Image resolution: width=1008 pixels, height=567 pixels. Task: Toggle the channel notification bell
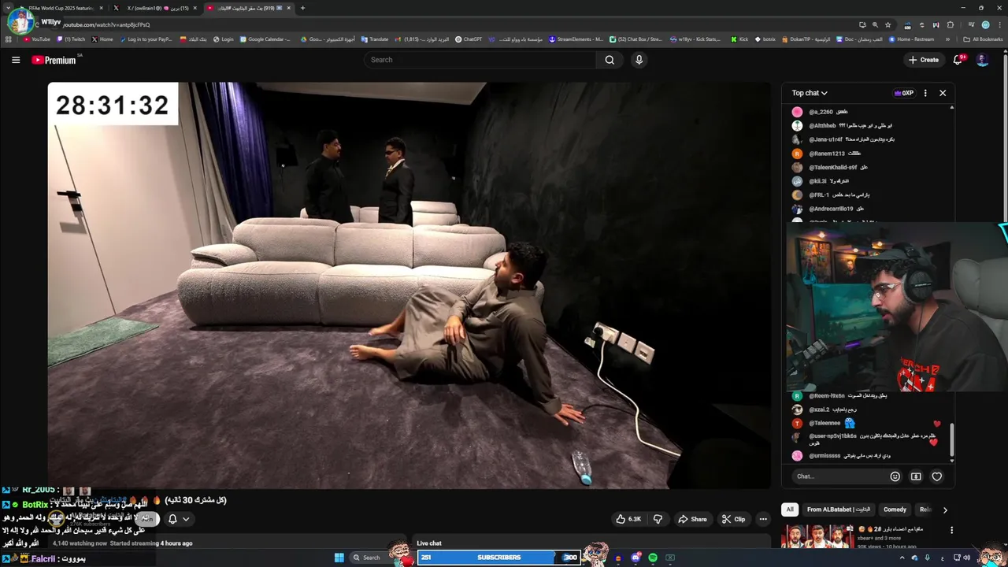(x=172, y=519)
